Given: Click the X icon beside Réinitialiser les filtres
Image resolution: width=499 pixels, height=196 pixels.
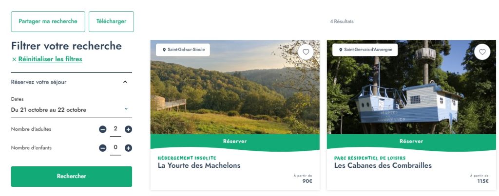Looking at the screenshot, I should tap(14, 59).
